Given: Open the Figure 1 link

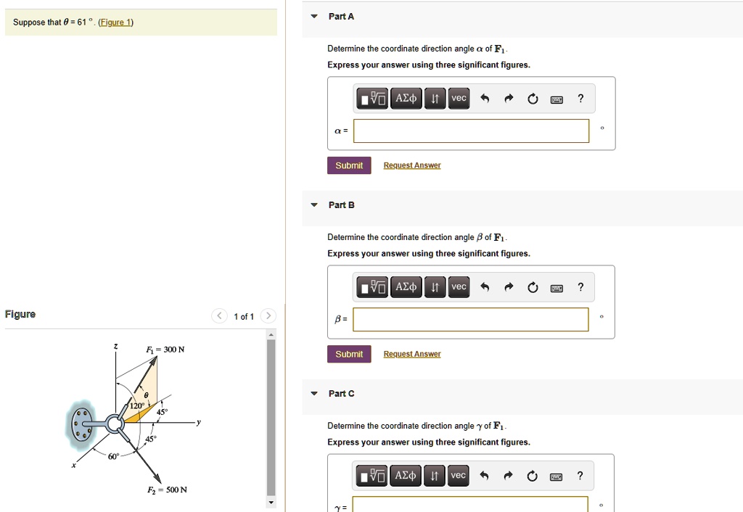Looking at the screenshot, I should click(116, 22).
